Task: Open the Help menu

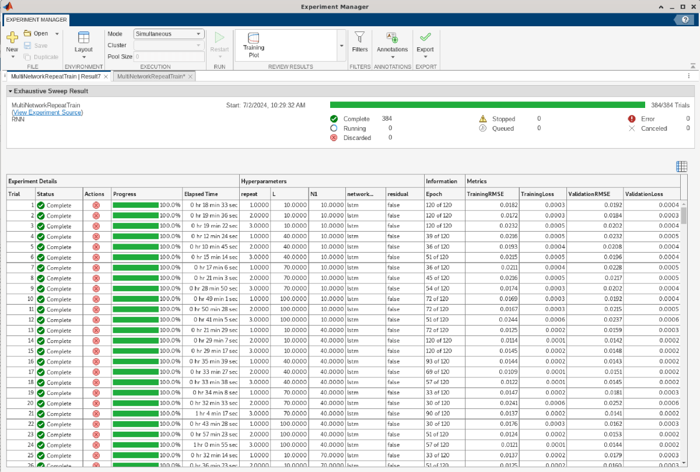Action: tap(684, 19)
